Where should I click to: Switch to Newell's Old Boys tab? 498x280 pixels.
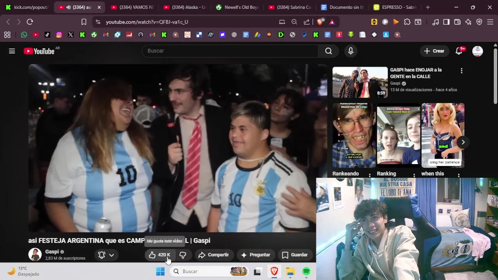tap(237, 7)
